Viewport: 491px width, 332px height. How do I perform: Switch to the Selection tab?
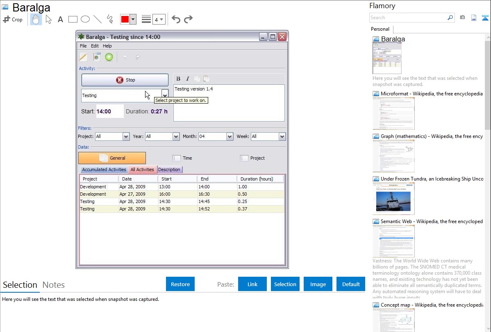[x=20, y=285]
